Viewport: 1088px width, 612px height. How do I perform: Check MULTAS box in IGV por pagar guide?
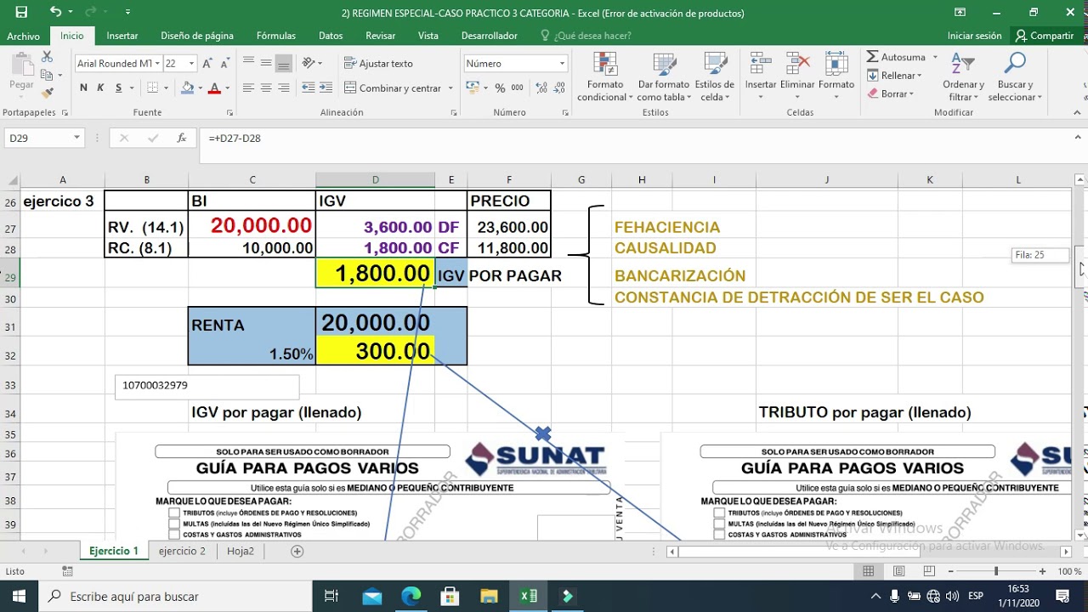[174, 524]
